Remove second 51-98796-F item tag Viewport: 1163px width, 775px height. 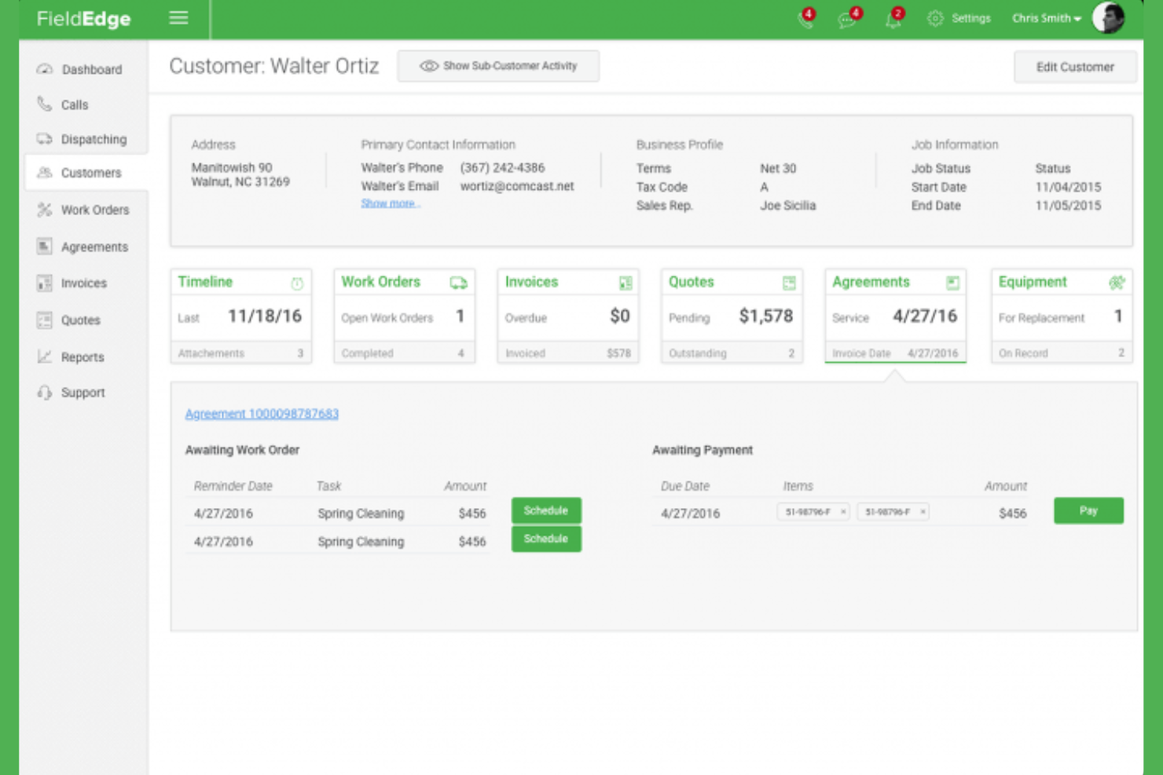[923, 512]
